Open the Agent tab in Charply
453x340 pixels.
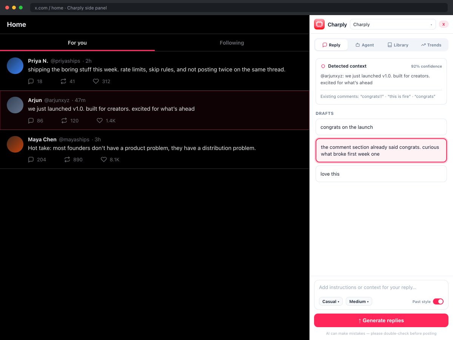tap(365, 45)
